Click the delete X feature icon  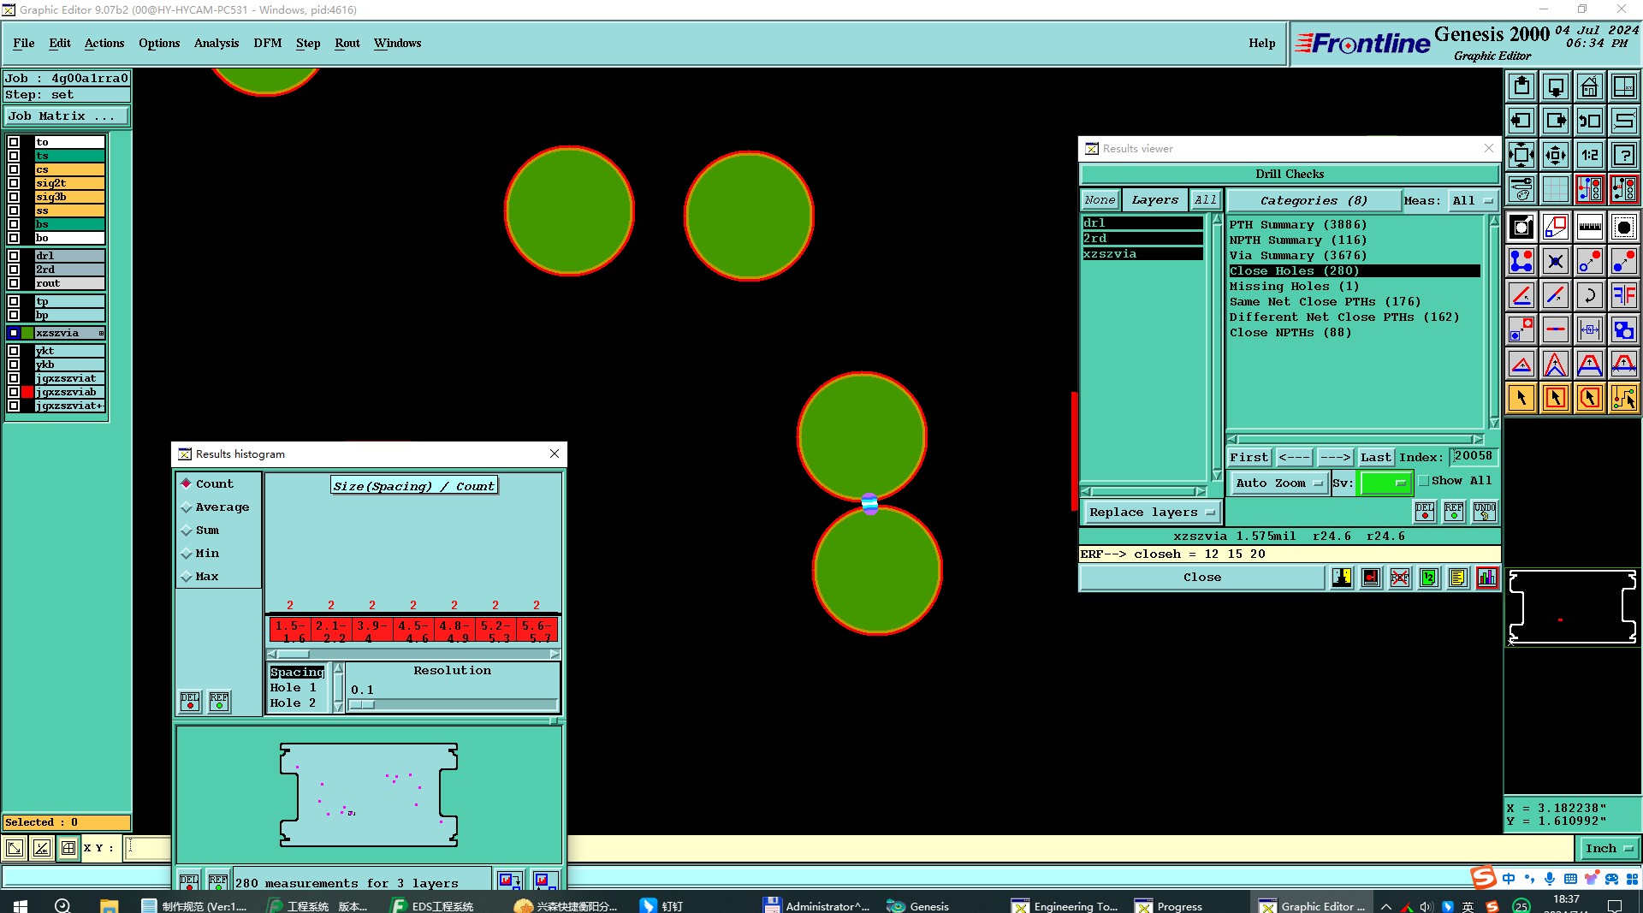coord(1555,261)
